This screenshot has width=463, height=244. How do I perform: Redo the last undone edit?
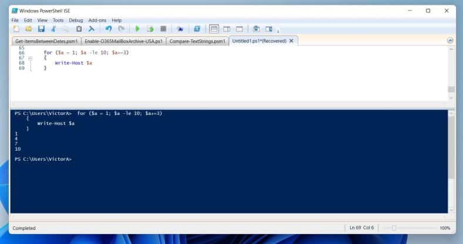tap(121, 29)
